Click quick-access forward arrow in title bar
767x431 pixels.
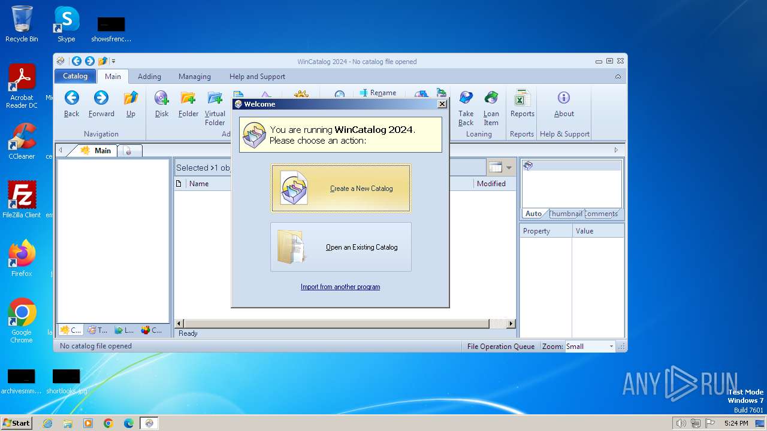[x=90, y=61]
